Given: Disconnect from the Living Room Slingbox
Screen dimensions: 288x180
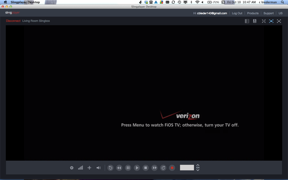Looking at the screenshot, I should [13, 21].
